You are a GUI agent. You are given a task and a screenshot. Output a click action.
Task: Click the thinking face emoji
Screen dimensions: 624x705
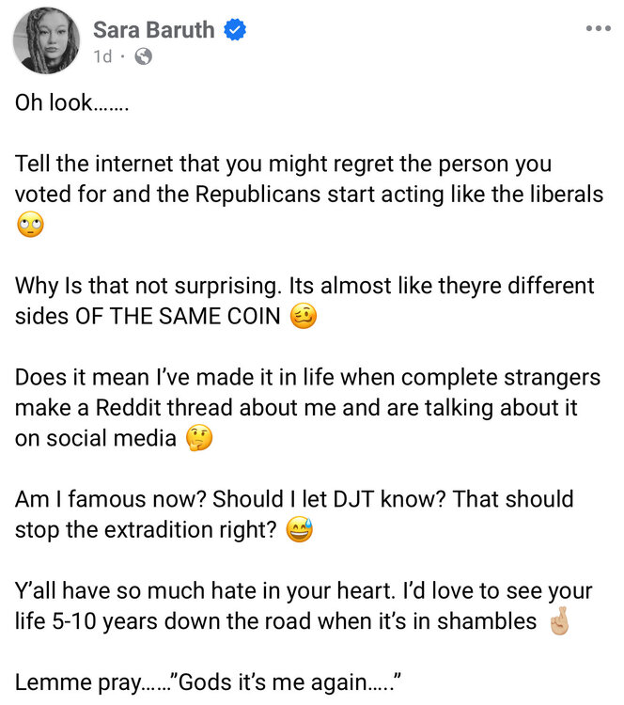tap(199, 438)
